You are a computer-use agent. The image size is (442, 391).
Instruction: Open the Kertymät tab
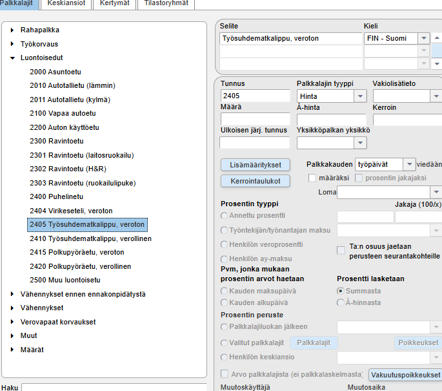114,4
